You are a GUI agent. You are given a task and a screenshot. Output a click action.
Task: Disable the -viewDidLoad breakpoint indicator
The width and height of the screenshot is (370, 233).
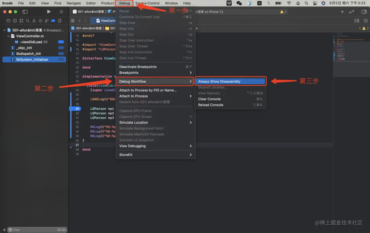[x=61, y=42]
